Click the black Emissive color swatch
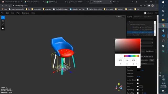Viewport: 168px width, 94px height. point(139,70)
